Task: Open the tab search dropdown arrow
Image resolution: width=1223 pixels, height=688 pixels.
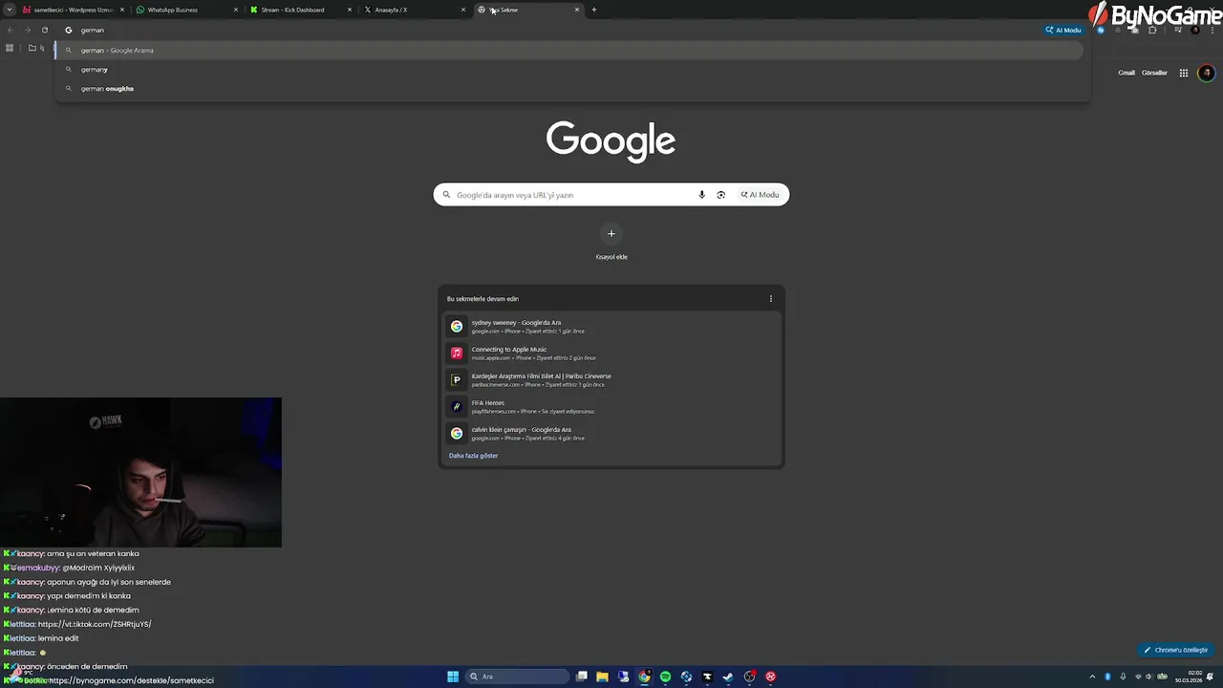Action: click(10, 10)
